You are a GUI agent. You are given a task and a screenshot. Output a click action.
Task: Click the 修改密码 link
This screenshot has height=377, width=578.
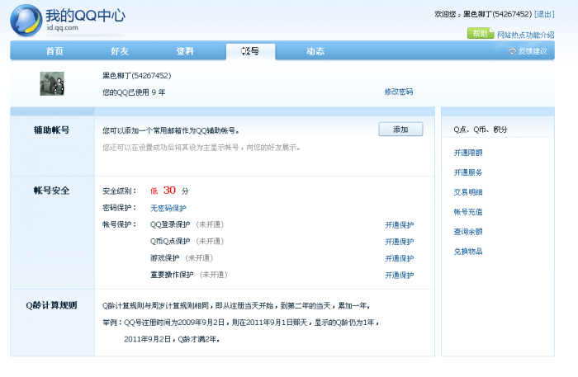click(x=399, y=92)
